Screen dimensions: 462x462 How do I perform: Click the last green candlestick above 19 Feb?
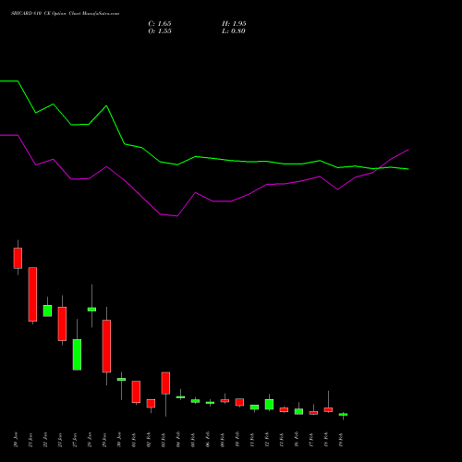pos(343,415)
